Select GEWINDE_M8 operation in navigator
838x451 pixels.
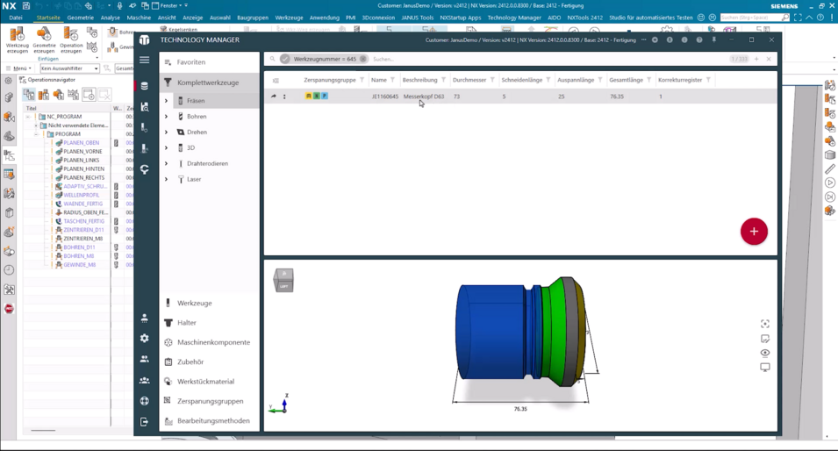click(79, 264)
